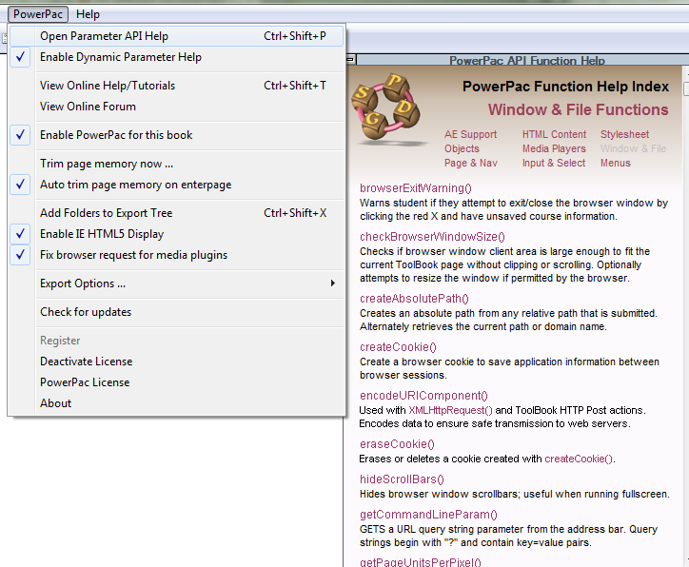Open the eraseCookie() function link
The width and height of the screenshot is (689, 567).
[397, 444]
